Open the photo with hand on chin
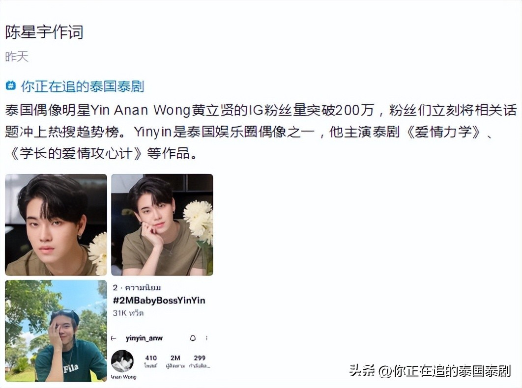Image resolution: width=522 pixels, height=388 pixels. 162,225
